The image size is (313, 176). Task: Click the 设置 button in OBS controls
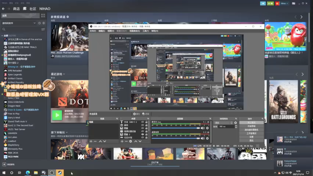click(x=251, y=137)
